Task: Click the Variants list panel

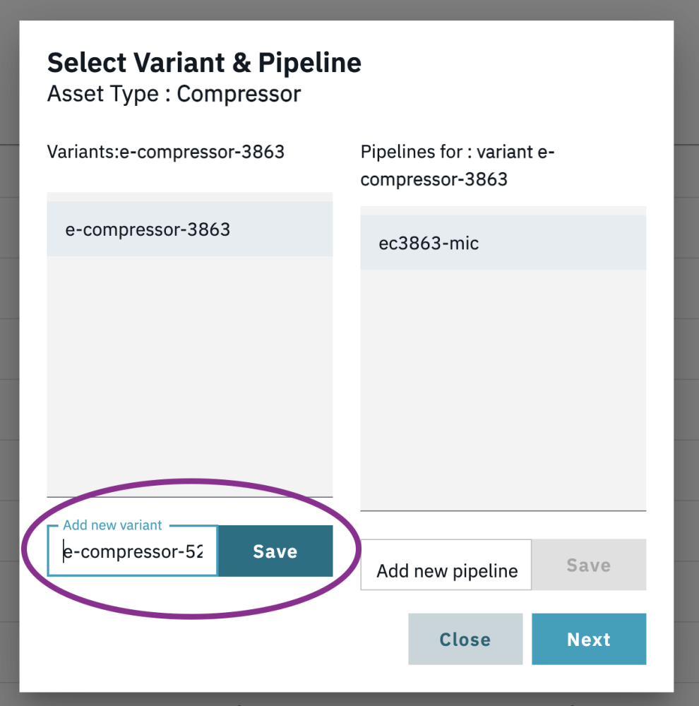Action: coord(189,367)
